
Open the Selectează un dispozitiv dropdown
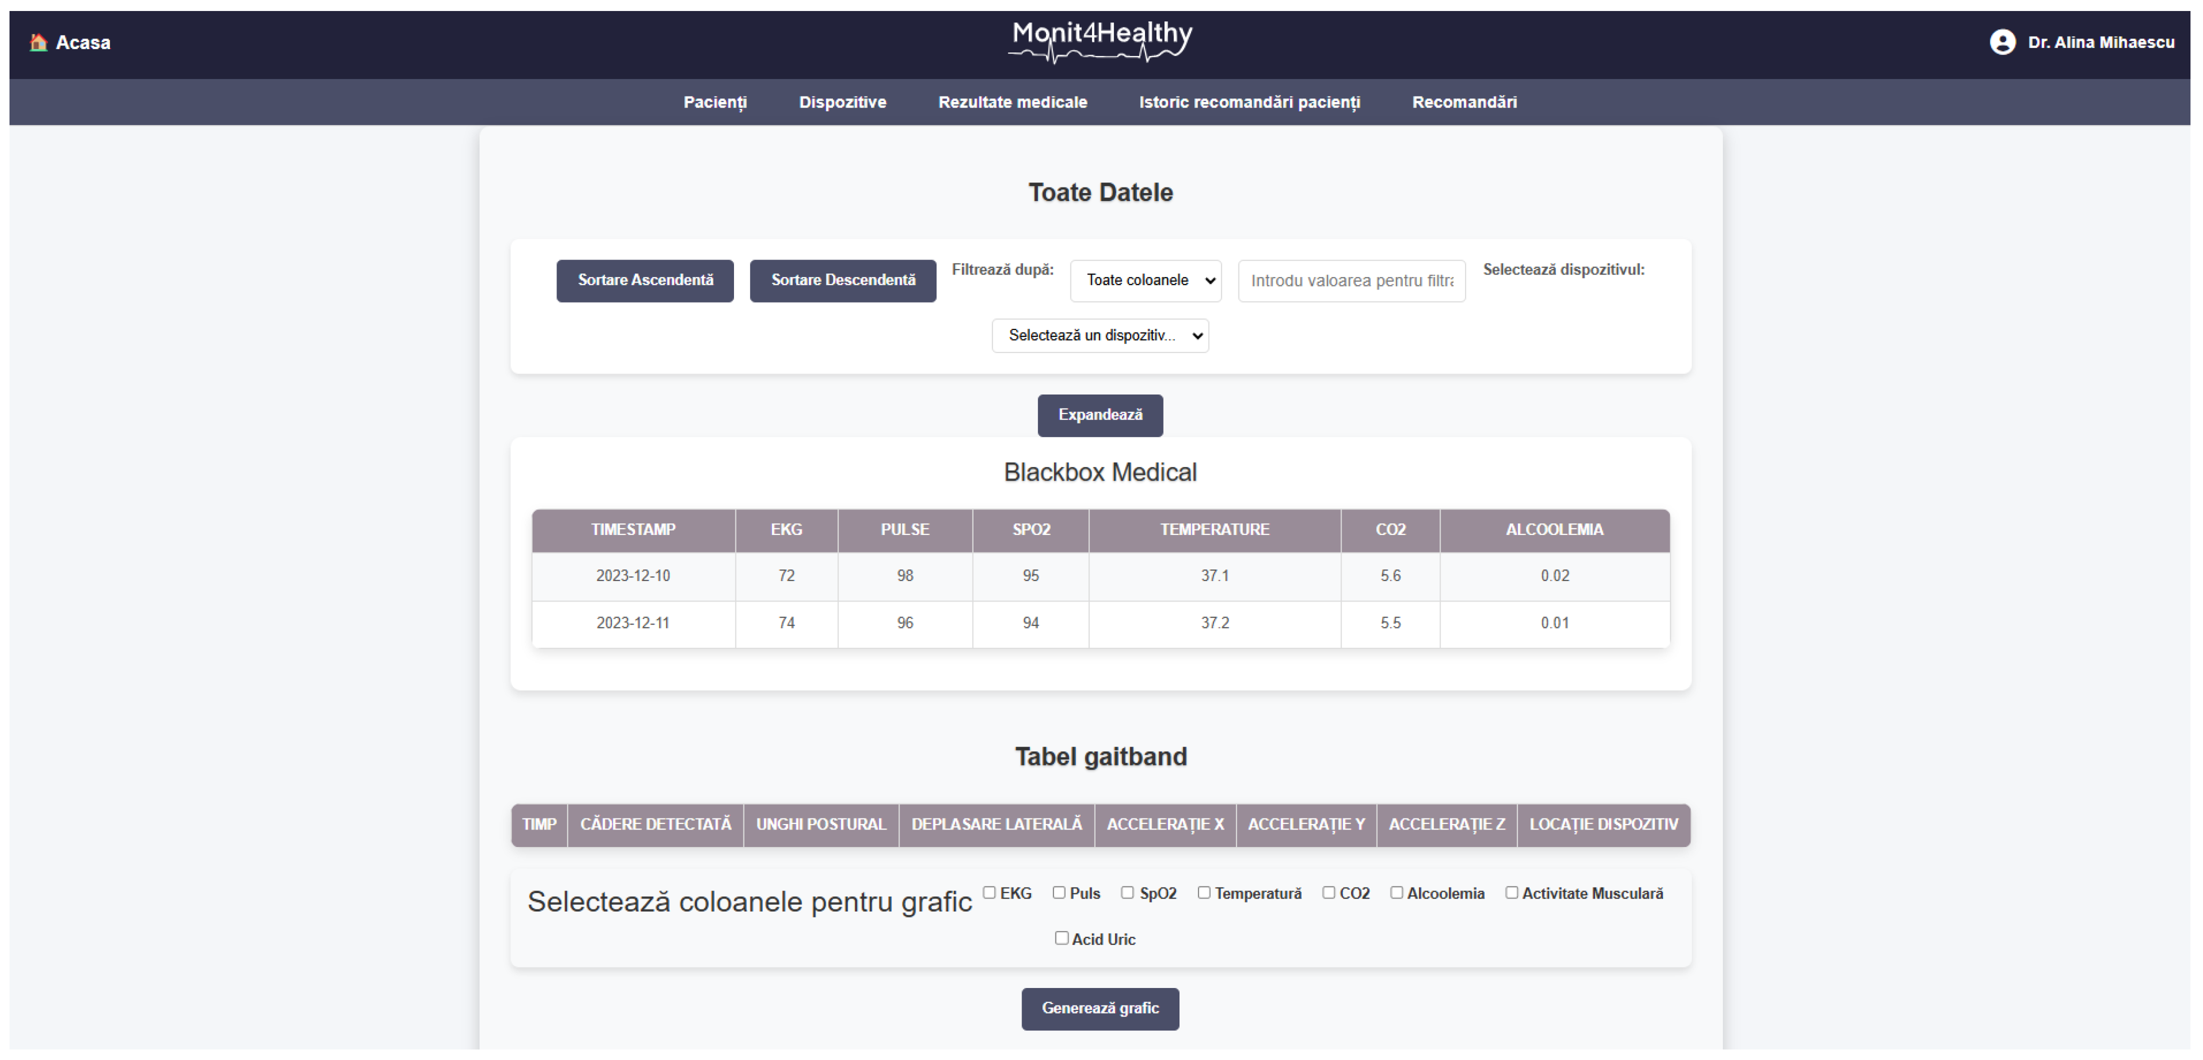point(1100,335)
